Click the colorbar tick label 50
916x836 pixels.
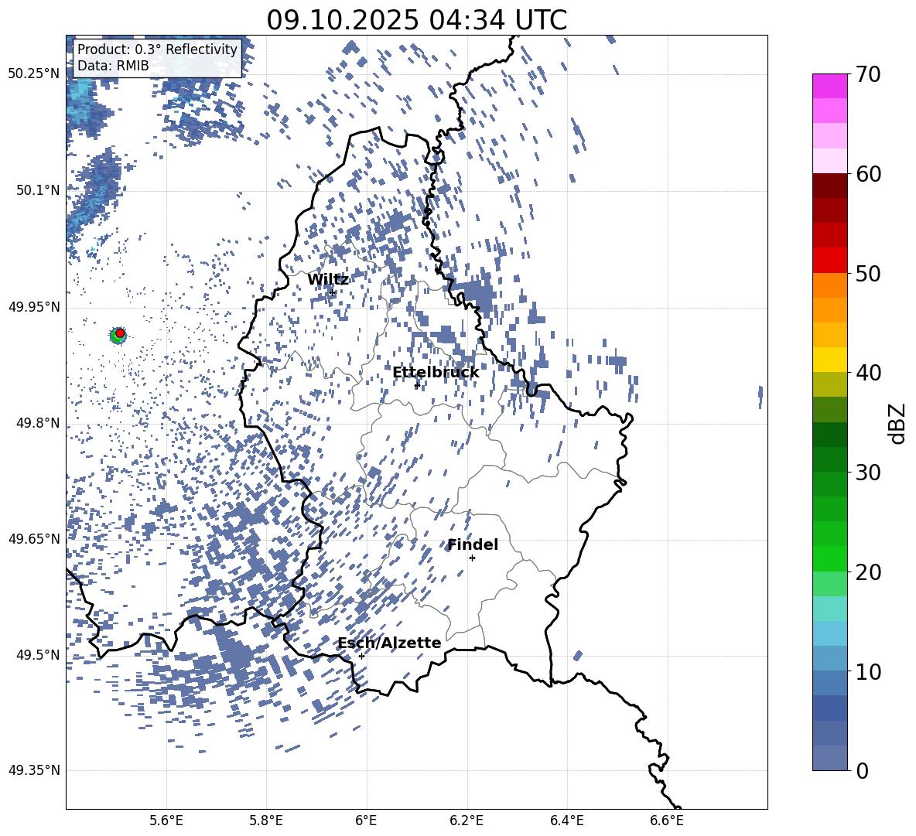pos(867,273)
